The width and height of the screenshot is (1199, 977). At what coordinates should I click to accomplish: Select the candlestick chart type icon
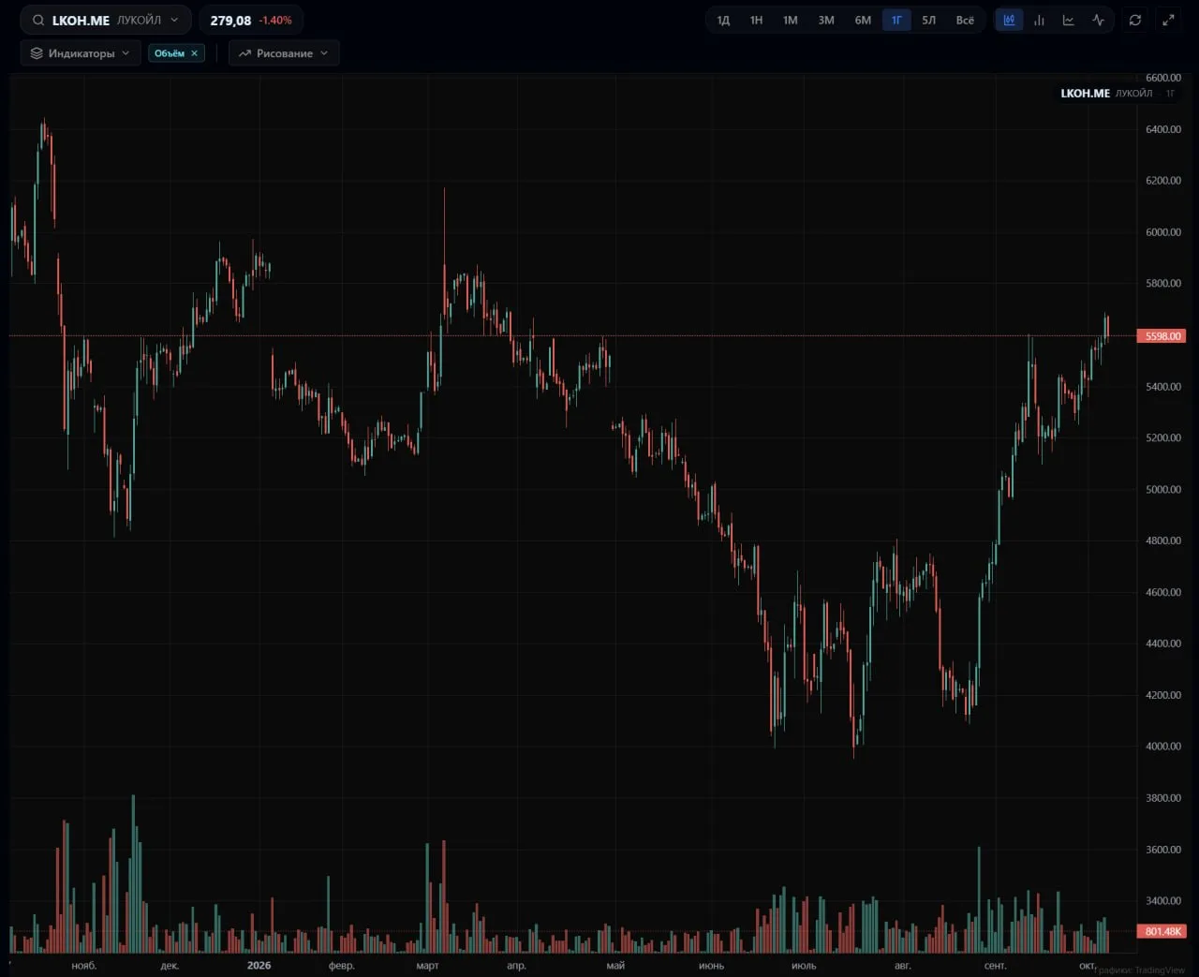1009,20
